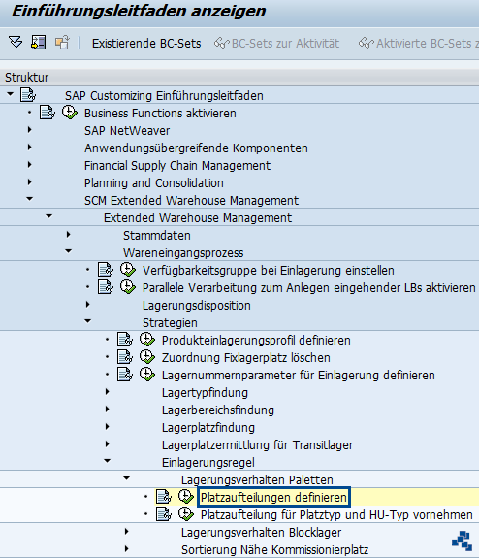Expand Lagerplatzermittlung für Transitlager node
Viewport: 479px width, 558px height.
[107, 444]
